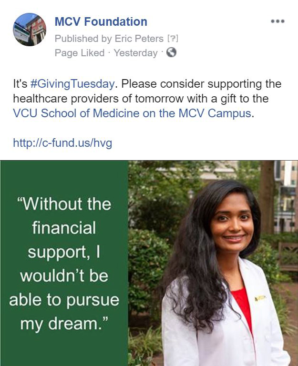The height and width of the screenshot is (366, 298).
Task: Open the Yesterday timestamp link
Action: [x=136, y=53]
